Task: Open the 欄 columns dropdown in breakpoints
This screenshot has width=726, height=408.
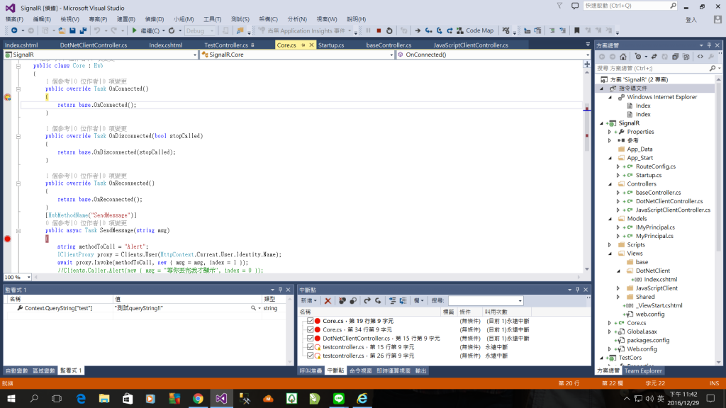Action: [x=418, y=300]
